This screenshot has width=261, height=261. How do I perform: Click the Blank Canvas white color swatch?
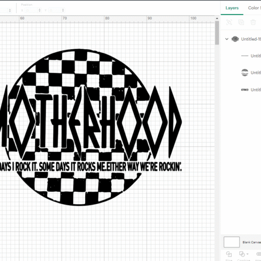[x=232, y=242]
